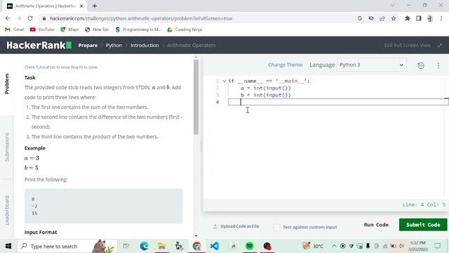449x253 pixels.
Task: Open the Maps bookmark
Action: tap(69, 30)
